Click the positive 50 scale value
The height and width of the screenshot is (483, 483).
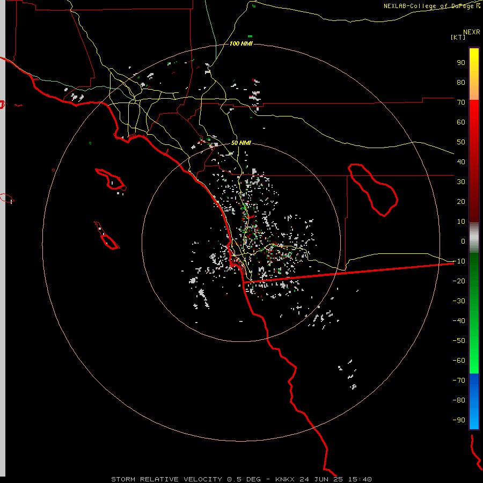461,142
